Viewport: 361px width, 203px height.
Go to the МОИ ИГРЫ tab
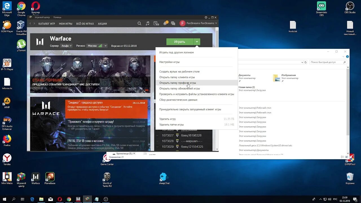pyautogui.click(x=66, y=24)
